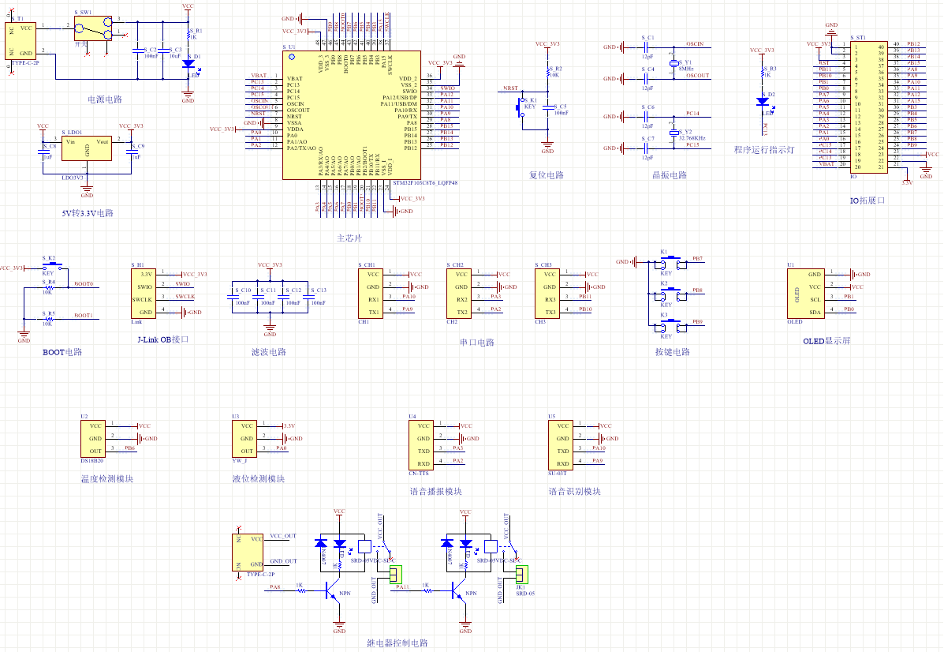Select the STM32F103C8T6 main chip body
The height and width of the screenshot is (652, 944).
tap(352, 115)
